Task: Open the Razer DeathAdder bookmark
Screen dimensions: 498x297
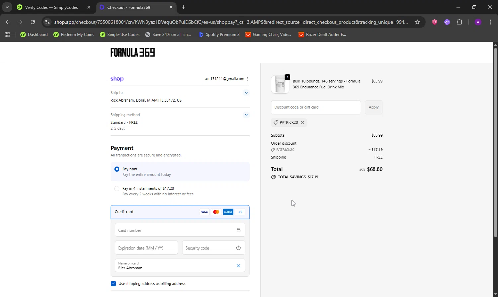Action: 322,34
